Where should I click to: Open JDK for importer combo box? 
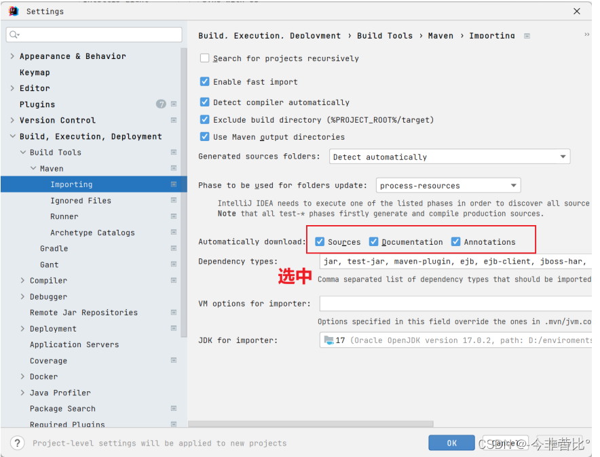pos(455,340)
